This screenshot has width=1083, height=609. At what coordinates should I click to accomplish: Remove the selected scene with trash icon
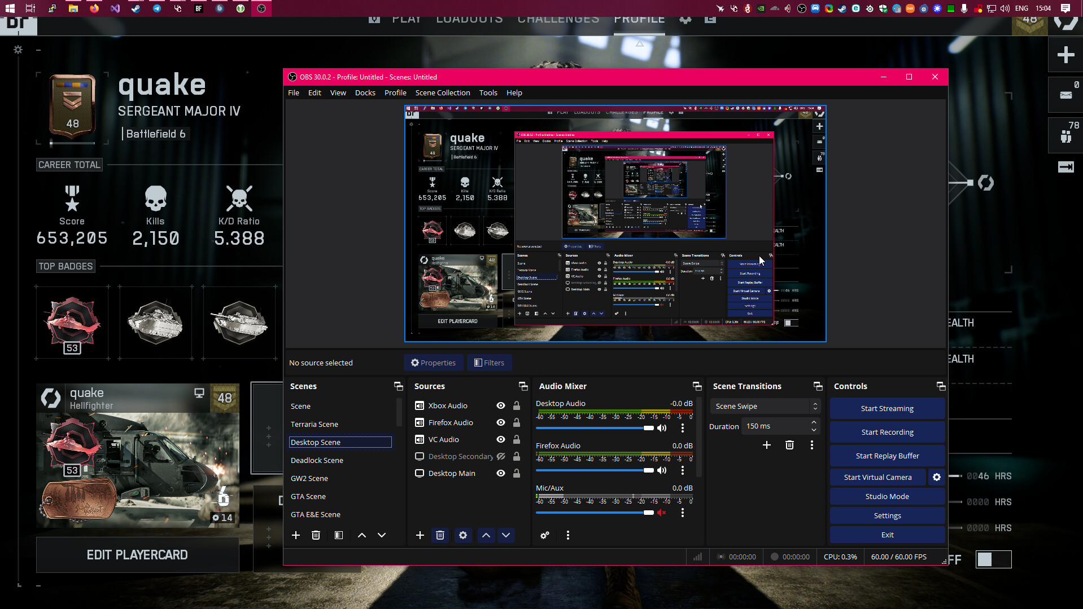point(316,535)
